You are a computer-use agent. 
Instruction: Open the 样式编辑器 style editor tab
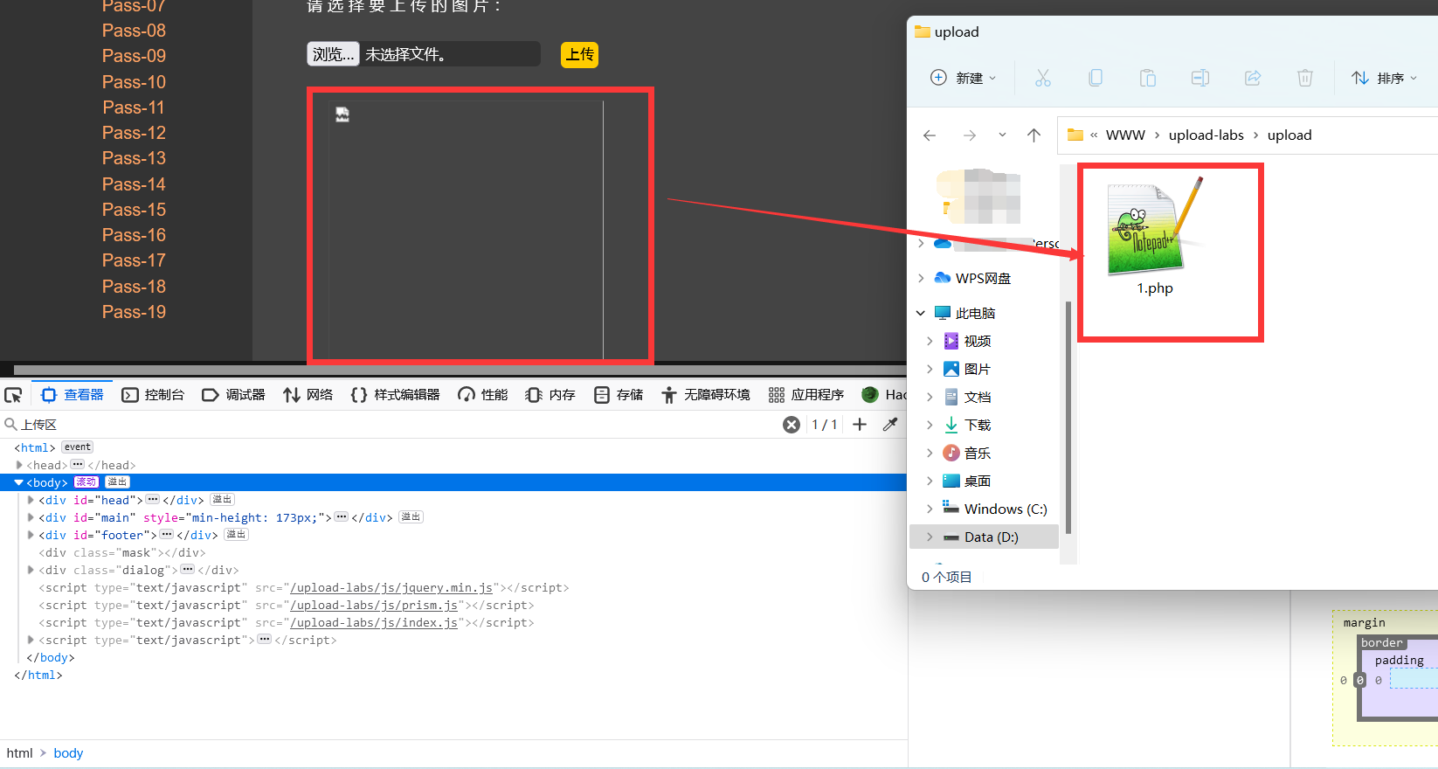395,395
